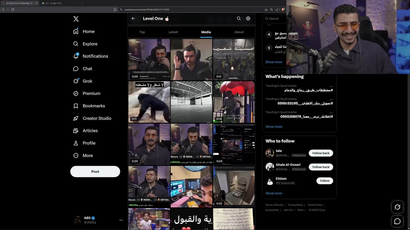The image size is (410, 230).
Task: Open tala profile name
Action: click(x=279, y=151)
